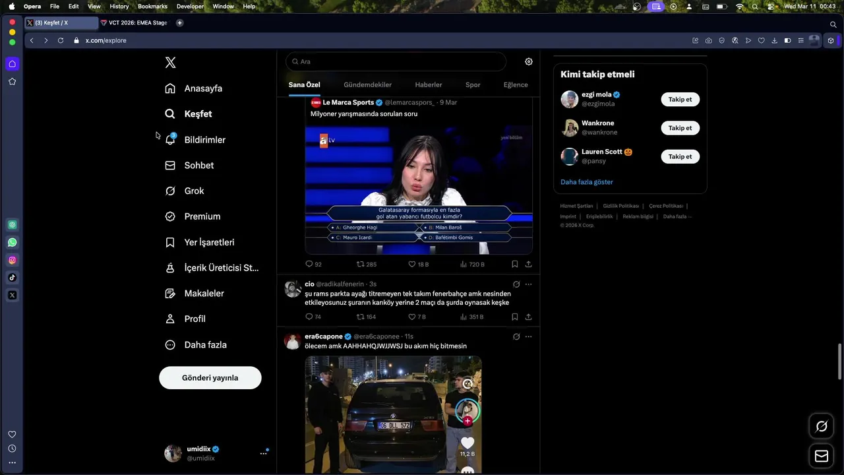Follow ezgi mola with Takip et
Image resolution: width=844 pixels, height=475 pixels.
[x=680, y=100]
